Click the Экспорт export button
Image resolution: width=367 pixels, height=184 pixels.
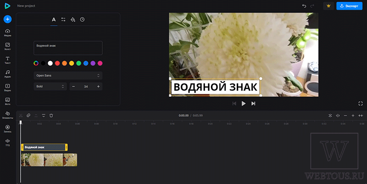(x=349, y=6)
